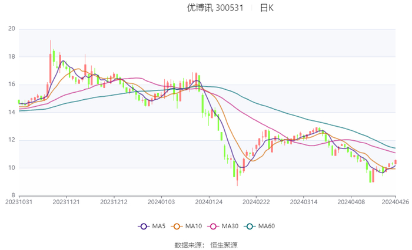
Task: Select the x-axis date 20240222
Action: 256,202
